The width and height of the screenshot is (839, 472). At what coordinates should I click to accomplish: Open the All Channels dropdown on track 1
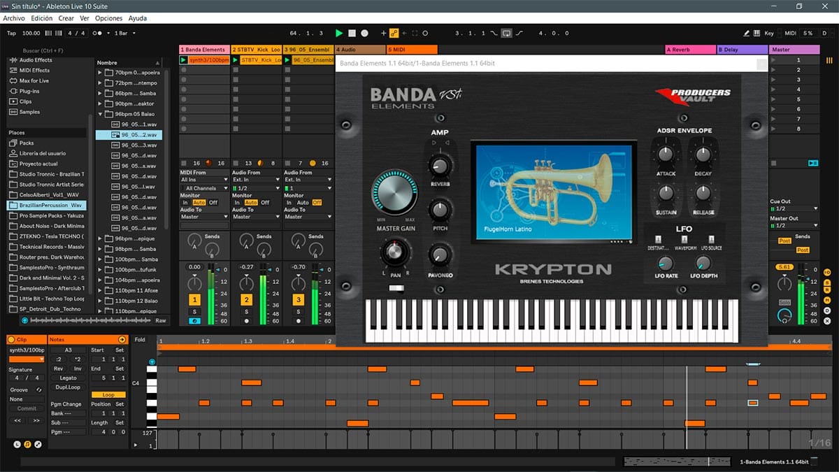pos(204,189)
